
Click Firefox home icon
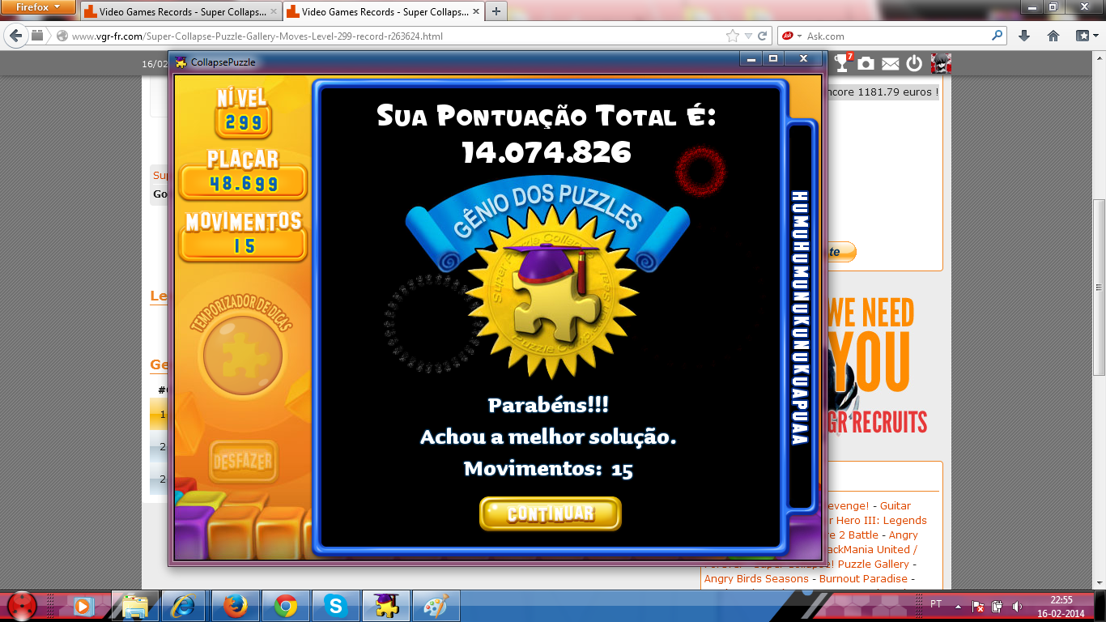coord(1053,36)
